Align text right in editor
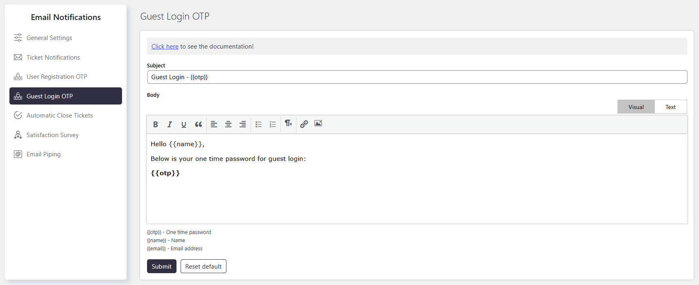The width and height of the screenshot is (699, 285). point(242,124)
